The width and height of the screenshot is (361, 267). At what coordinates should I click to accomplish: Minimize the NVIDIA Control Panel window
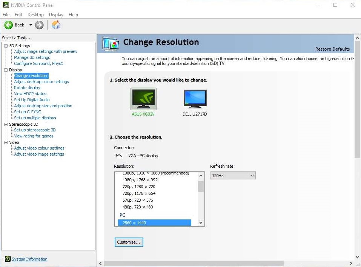[x=318, y=5]
